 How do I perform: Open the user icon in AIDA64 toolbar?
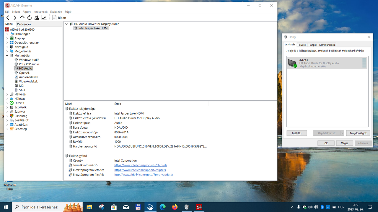pyautogui.click(x=37, y=18)
